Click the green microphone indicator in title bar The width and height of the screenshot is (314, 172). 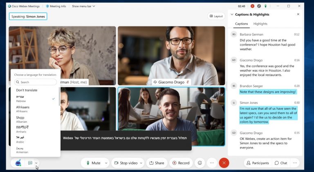(x=265, y=6)
